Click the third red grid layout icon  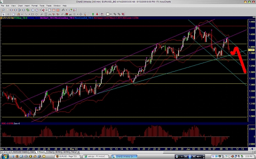click(58, 10)
